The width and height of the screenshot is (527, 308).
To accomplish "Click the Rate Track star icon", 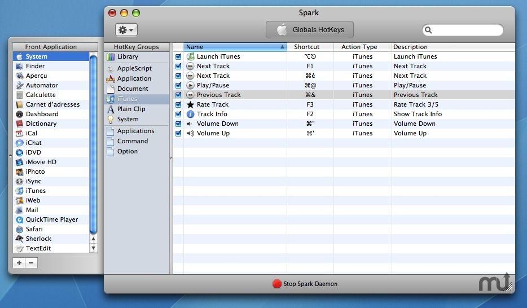I will click(190, 104).
